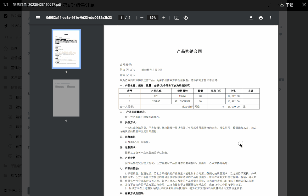Open 管理后台 in the background sidebar
Viewport: 308px width, 196px height.
13,191
